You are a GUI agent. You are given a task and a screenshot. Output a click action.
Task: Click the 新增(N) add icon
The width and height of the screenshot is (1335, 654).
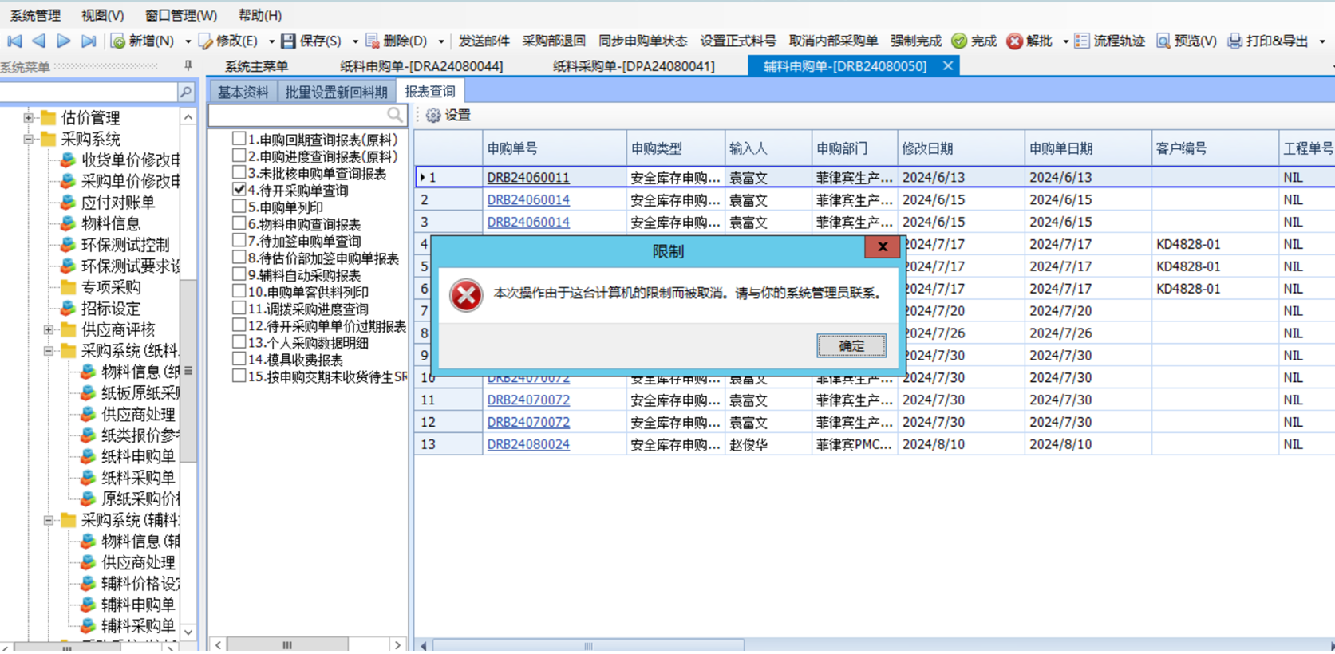118,41
